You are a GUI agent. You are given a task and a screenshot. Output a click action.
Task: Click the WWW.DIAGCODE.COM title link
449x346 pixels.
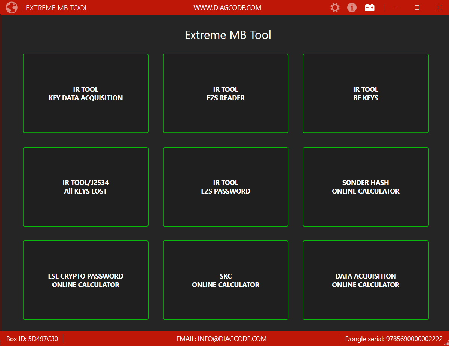(x=227, y=7)
